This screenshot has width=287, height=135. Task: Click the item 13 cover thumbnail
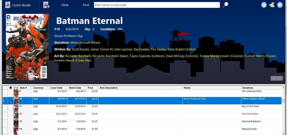[16, 123]
